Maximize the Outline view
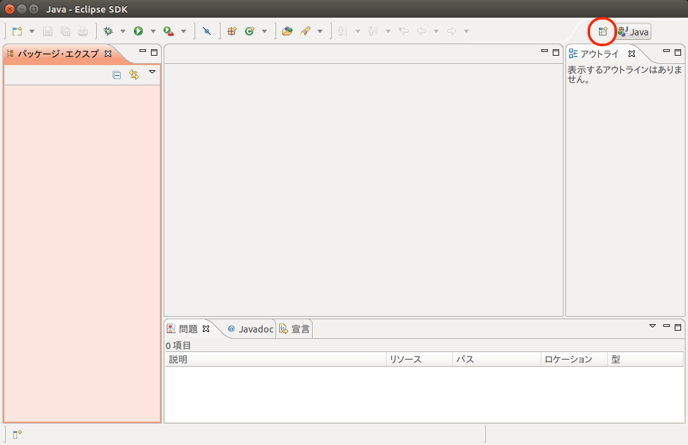688x445 pixels. [678, 52]
